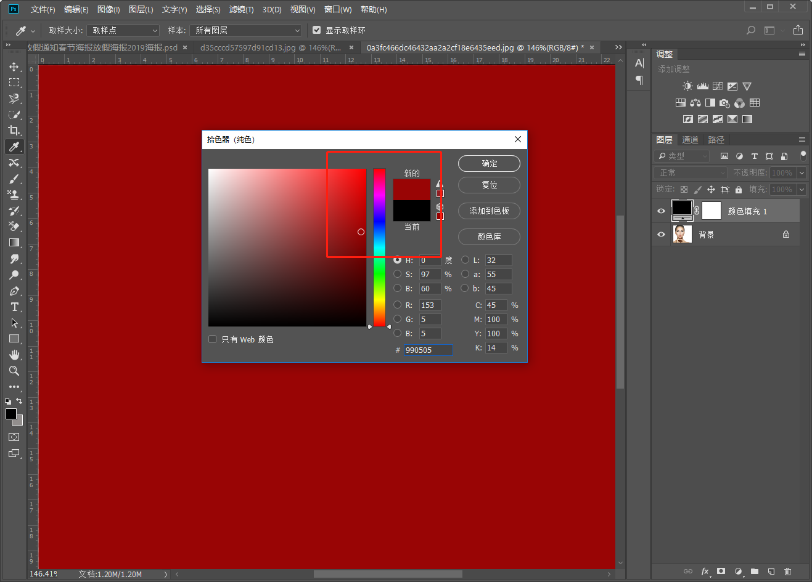Switch to the 通道 tab
Screen dimensions: 812x582
[690, 140]
